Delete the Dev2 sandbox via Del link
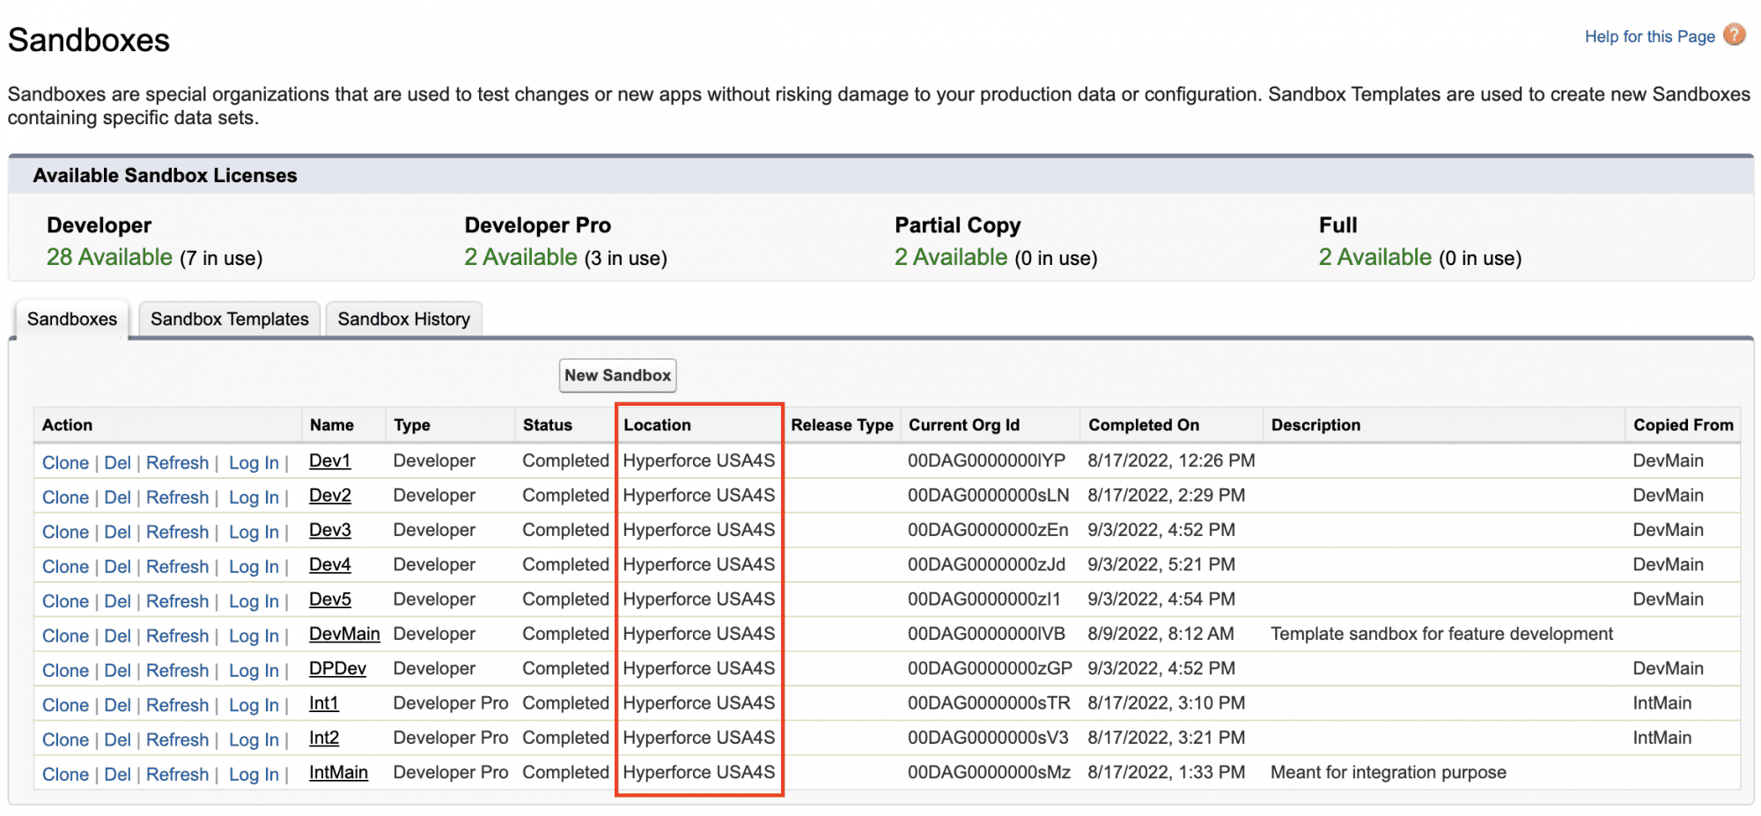 [x=117, y=497]
